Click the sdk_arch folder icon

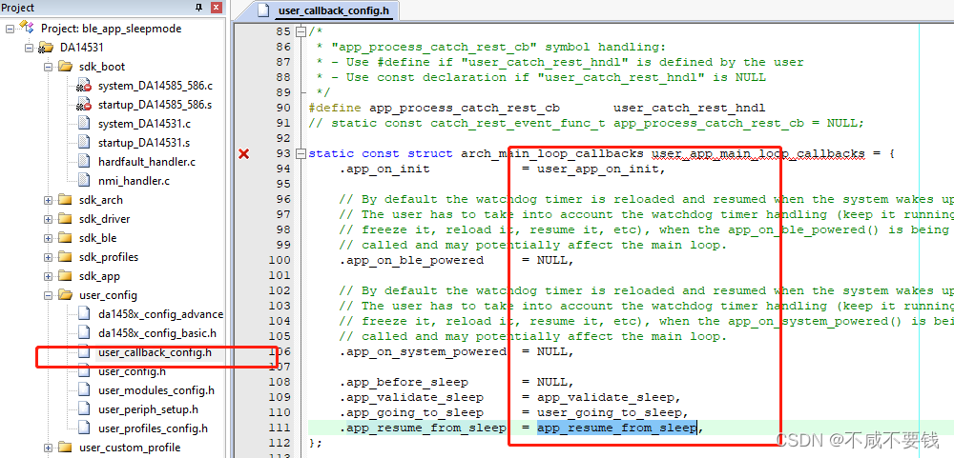coord(65,200)
